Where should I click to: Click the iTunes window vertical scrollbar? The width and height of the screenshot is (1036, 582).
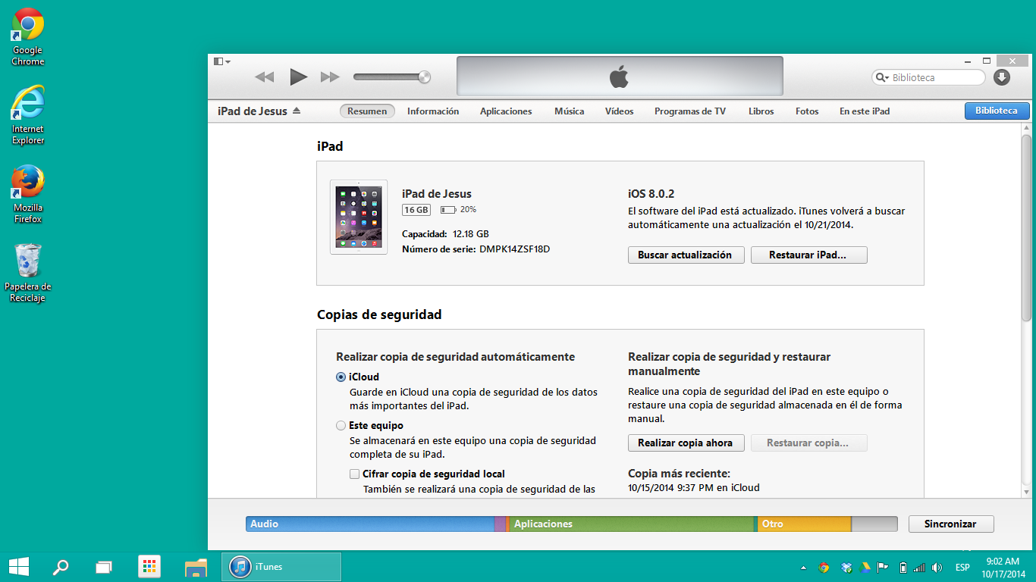pos(1026,227)
